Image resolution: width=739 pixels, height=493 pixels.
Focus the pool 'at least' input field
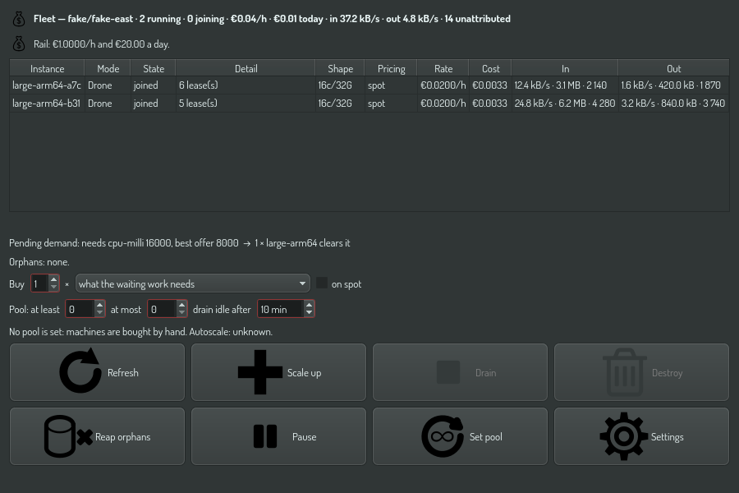click(x=80, y=309)
